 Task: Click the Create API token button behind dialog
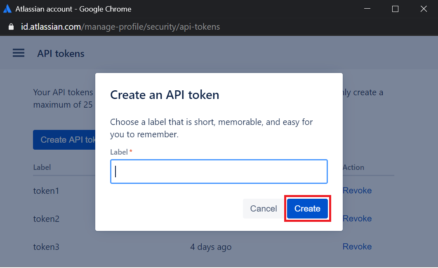[64, 140]
